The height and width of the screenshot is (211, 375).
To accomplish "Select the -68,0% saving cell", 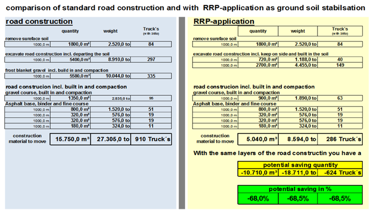I will (258, 199).
